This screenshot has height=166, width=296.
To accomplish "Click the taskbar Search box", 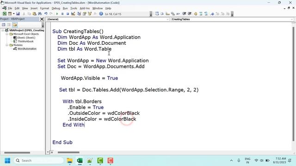I will coord(39,160).
